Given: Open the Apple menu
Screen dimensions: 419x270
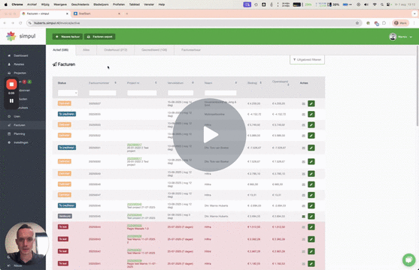Looking at the screenshot, I should pos(5,4).
